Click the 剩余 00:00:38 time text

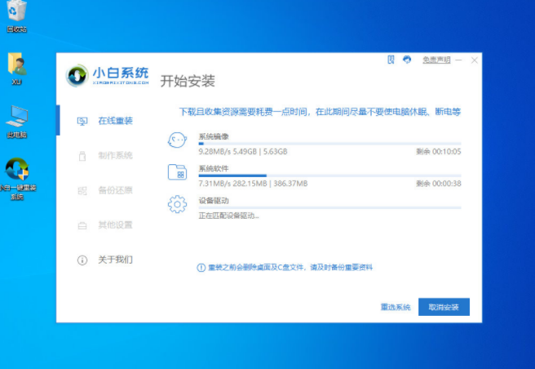[x=439, y=184]
